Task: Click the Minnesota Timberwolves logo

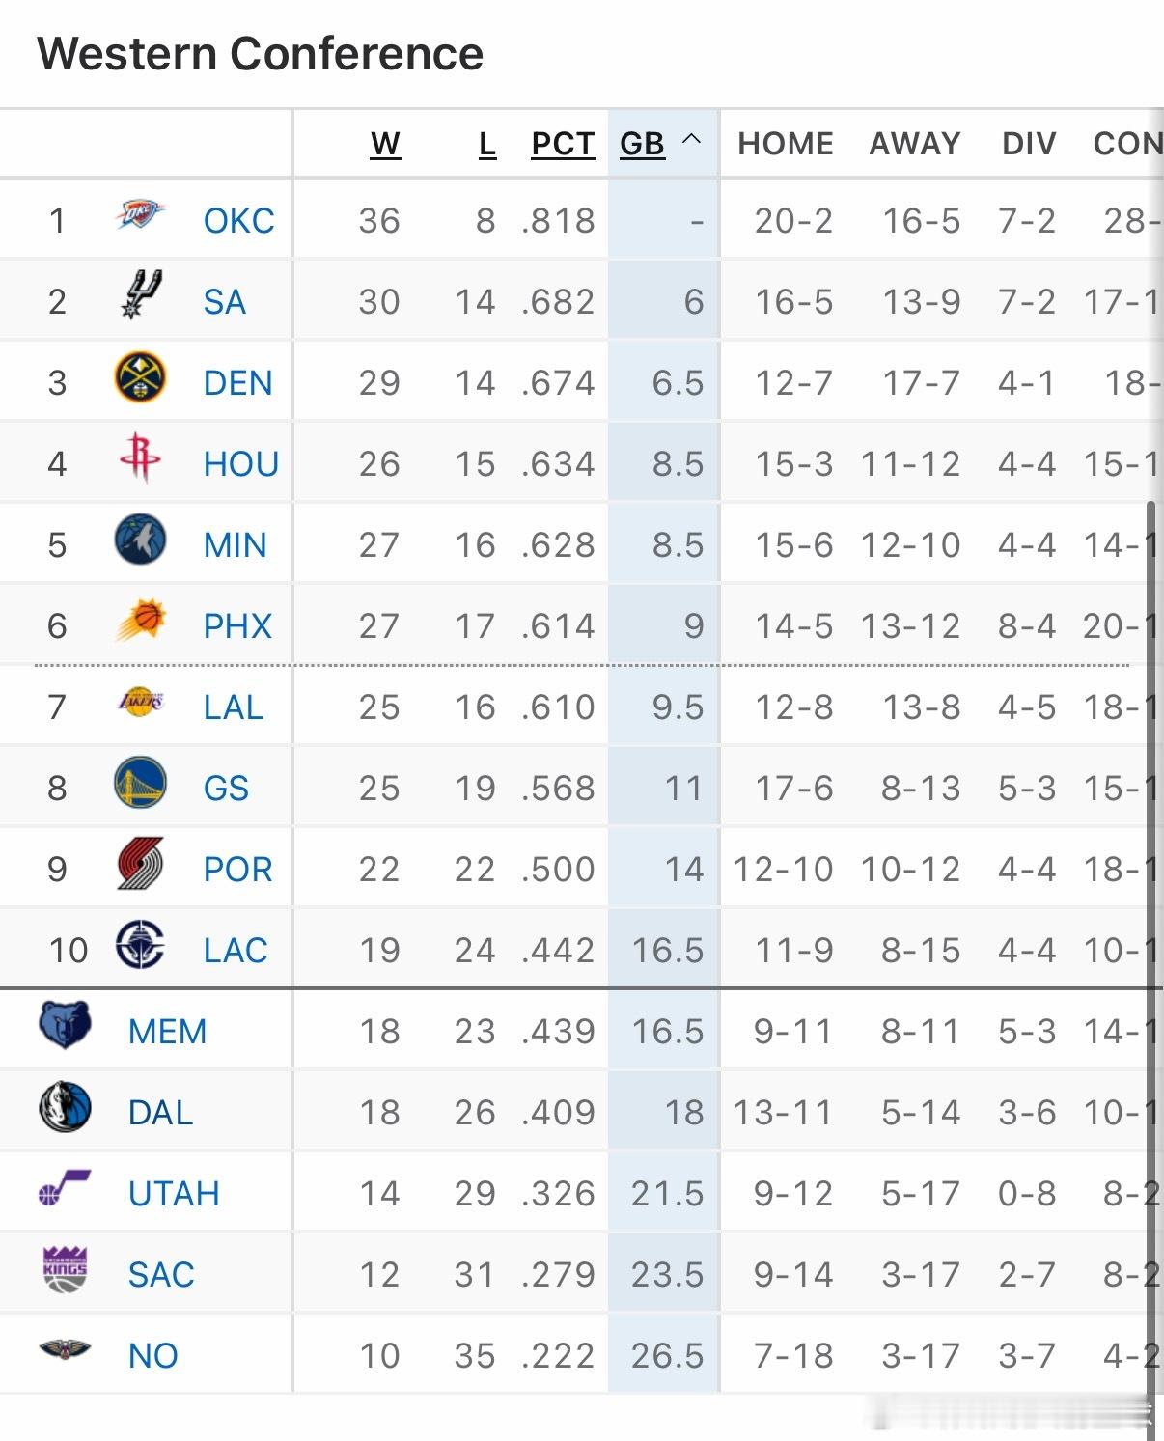Action: 140,540
